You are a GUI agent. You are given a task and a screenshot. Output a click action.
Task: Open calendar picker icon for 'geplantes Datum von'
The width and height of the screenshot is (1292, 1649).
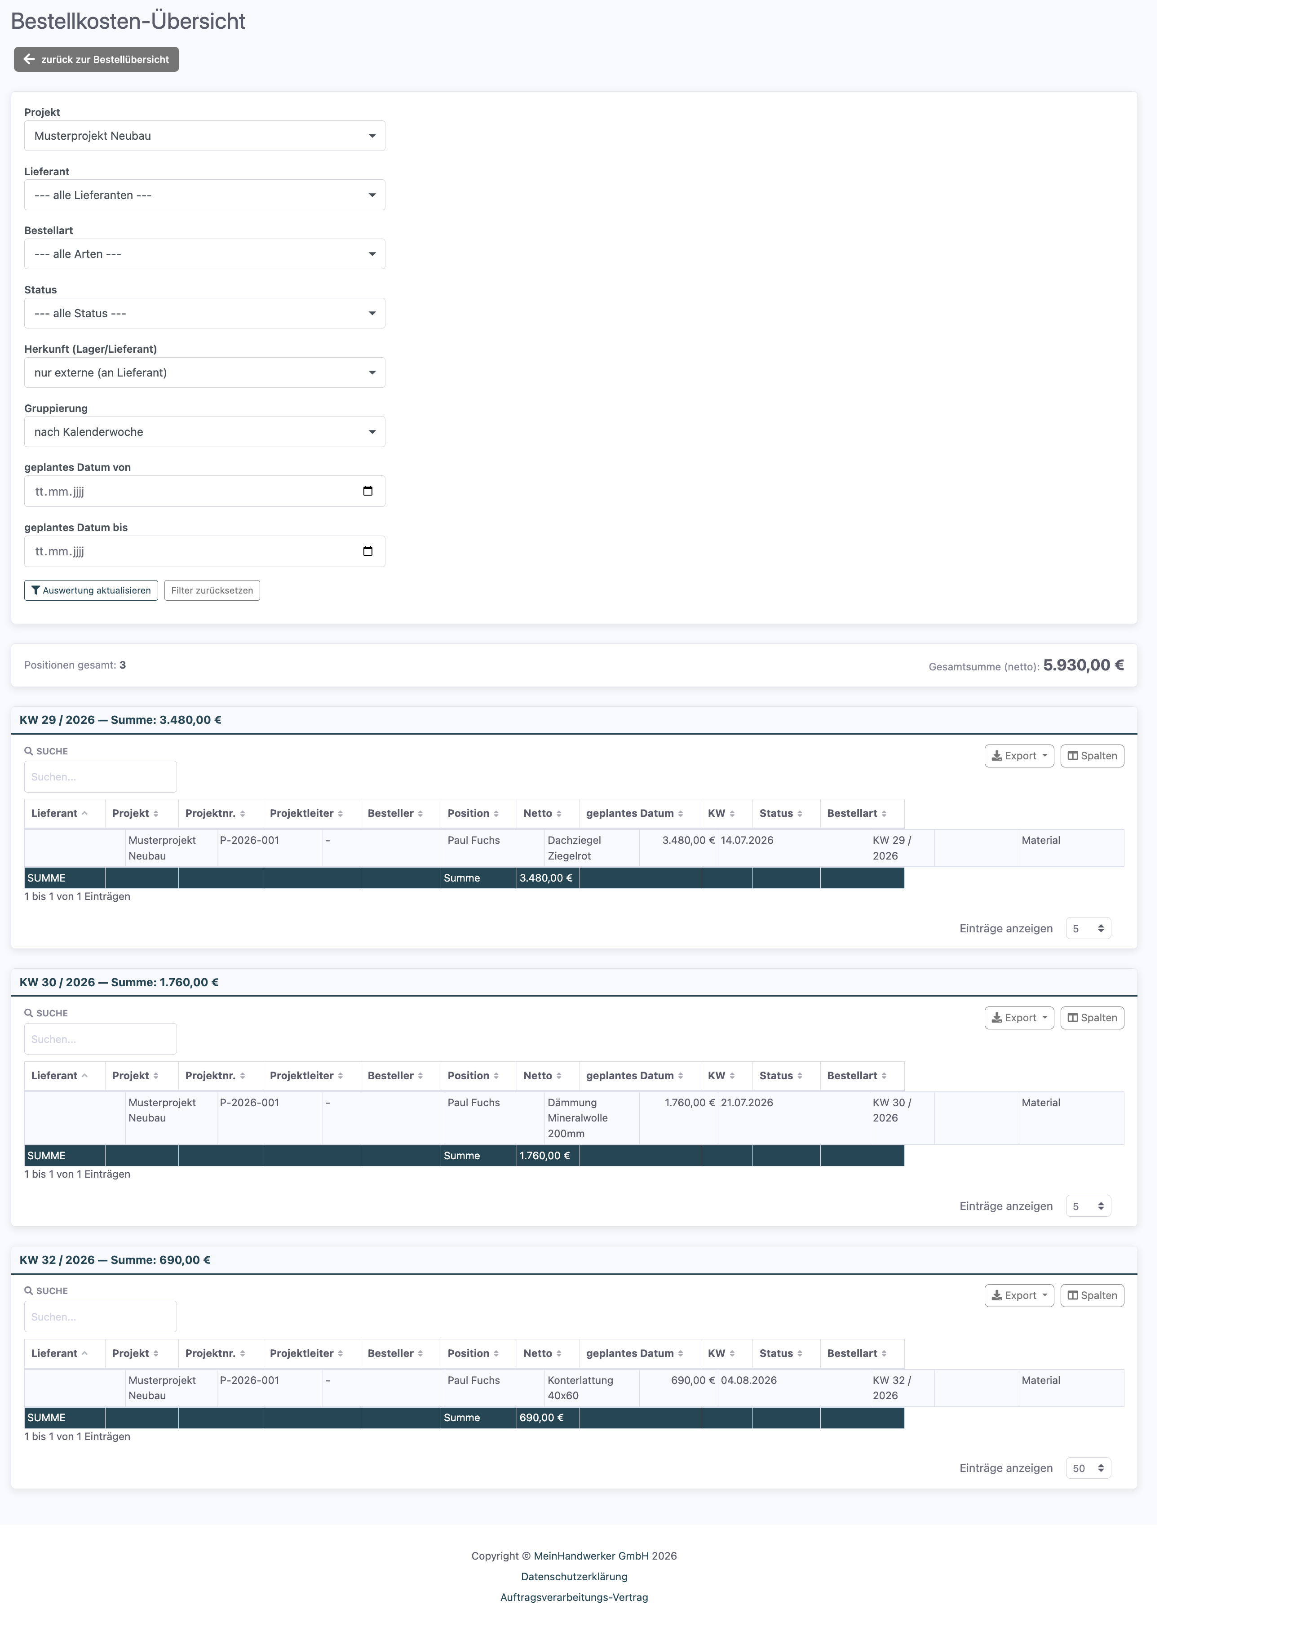coord(367,491)
